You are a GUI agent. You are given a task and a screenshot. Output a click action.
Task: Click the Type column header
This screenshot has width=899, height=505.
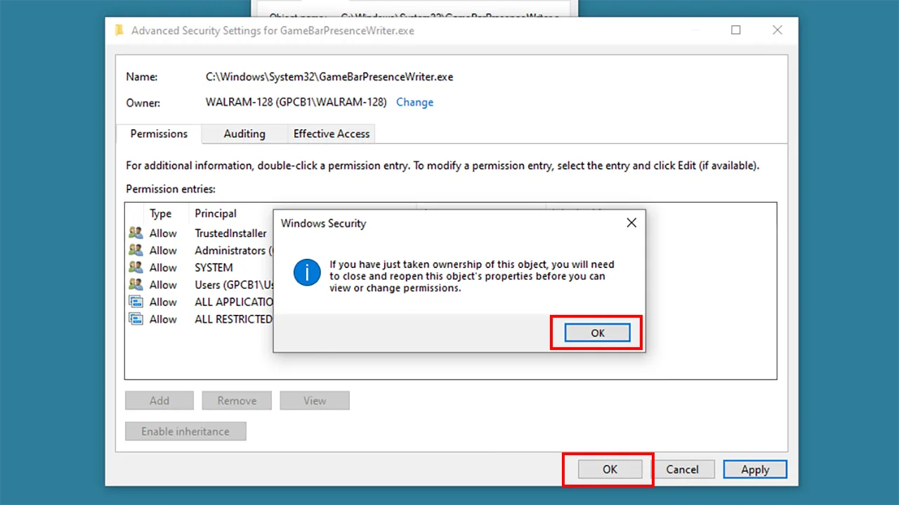click(161, 213)
